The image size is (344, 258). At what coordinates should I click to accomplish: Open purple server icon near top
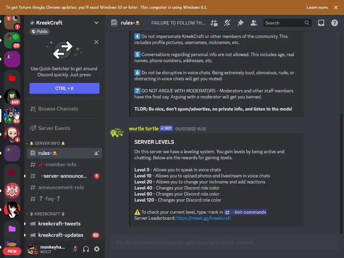tap(12, 59)
